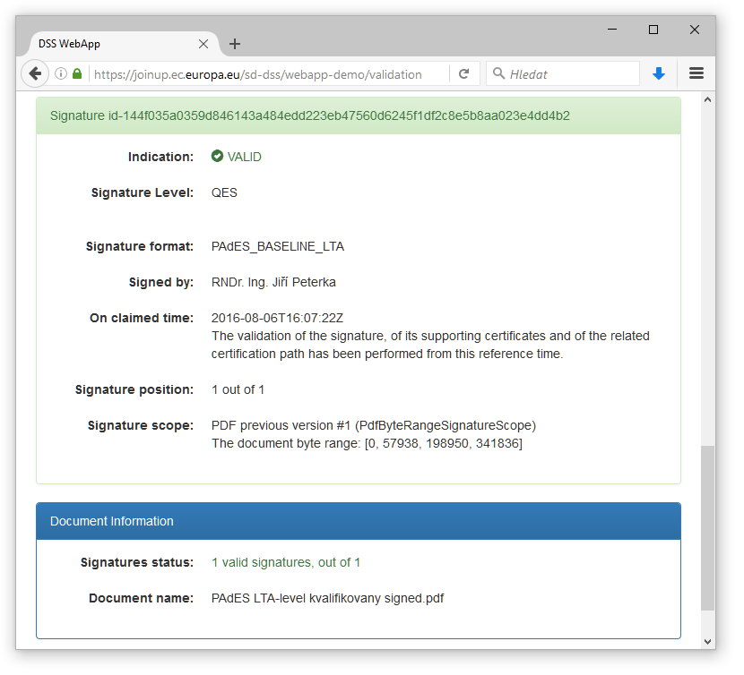Click the Signature id header text
The image size is (744, 675).
click(x=310, y=115)
